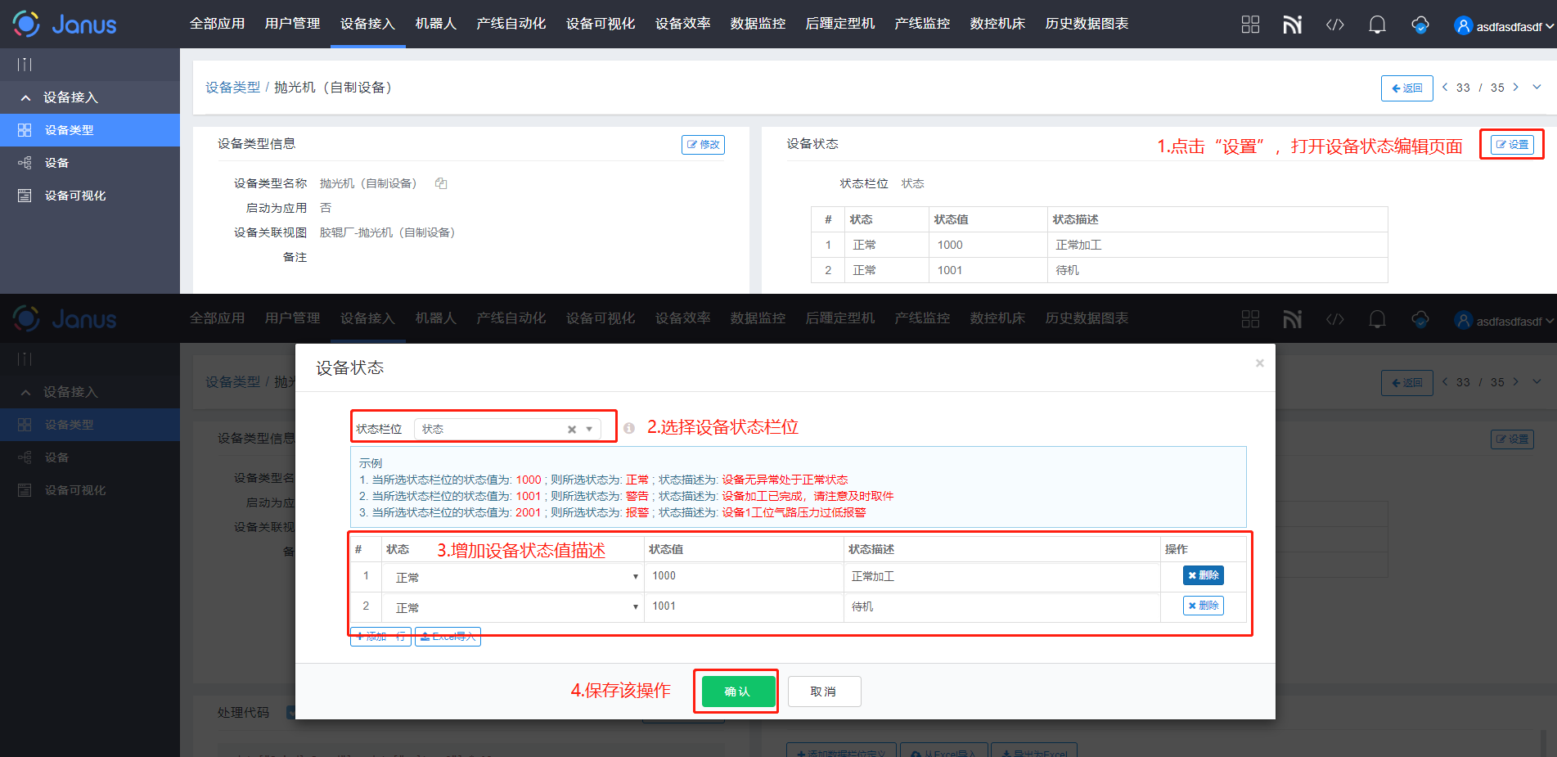The image size is (1557, 757).
Task: Click the 状态描述 field containing 正常加工
Action: tap(1002, 576)
